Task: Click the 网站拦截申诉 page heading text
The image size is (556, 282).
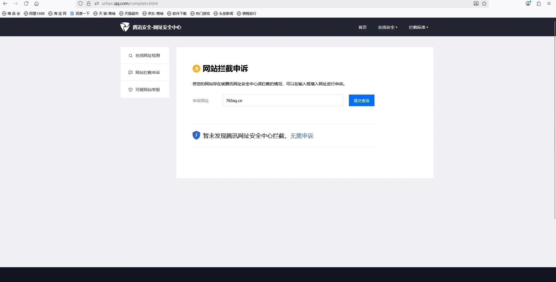Action: coord(225,69)
